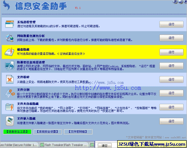Switch to the 【信息安全工具】 tab
Image resolution: width=187 pixels, height=148 pixels.
tap(17, 132)
